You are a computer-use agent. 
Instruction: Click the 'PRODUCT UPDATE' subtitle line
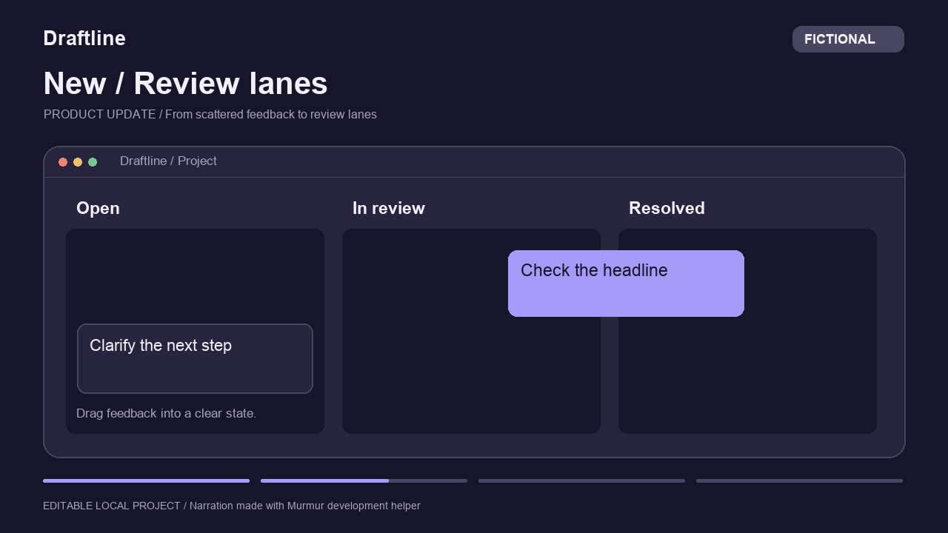click(210, 114)
